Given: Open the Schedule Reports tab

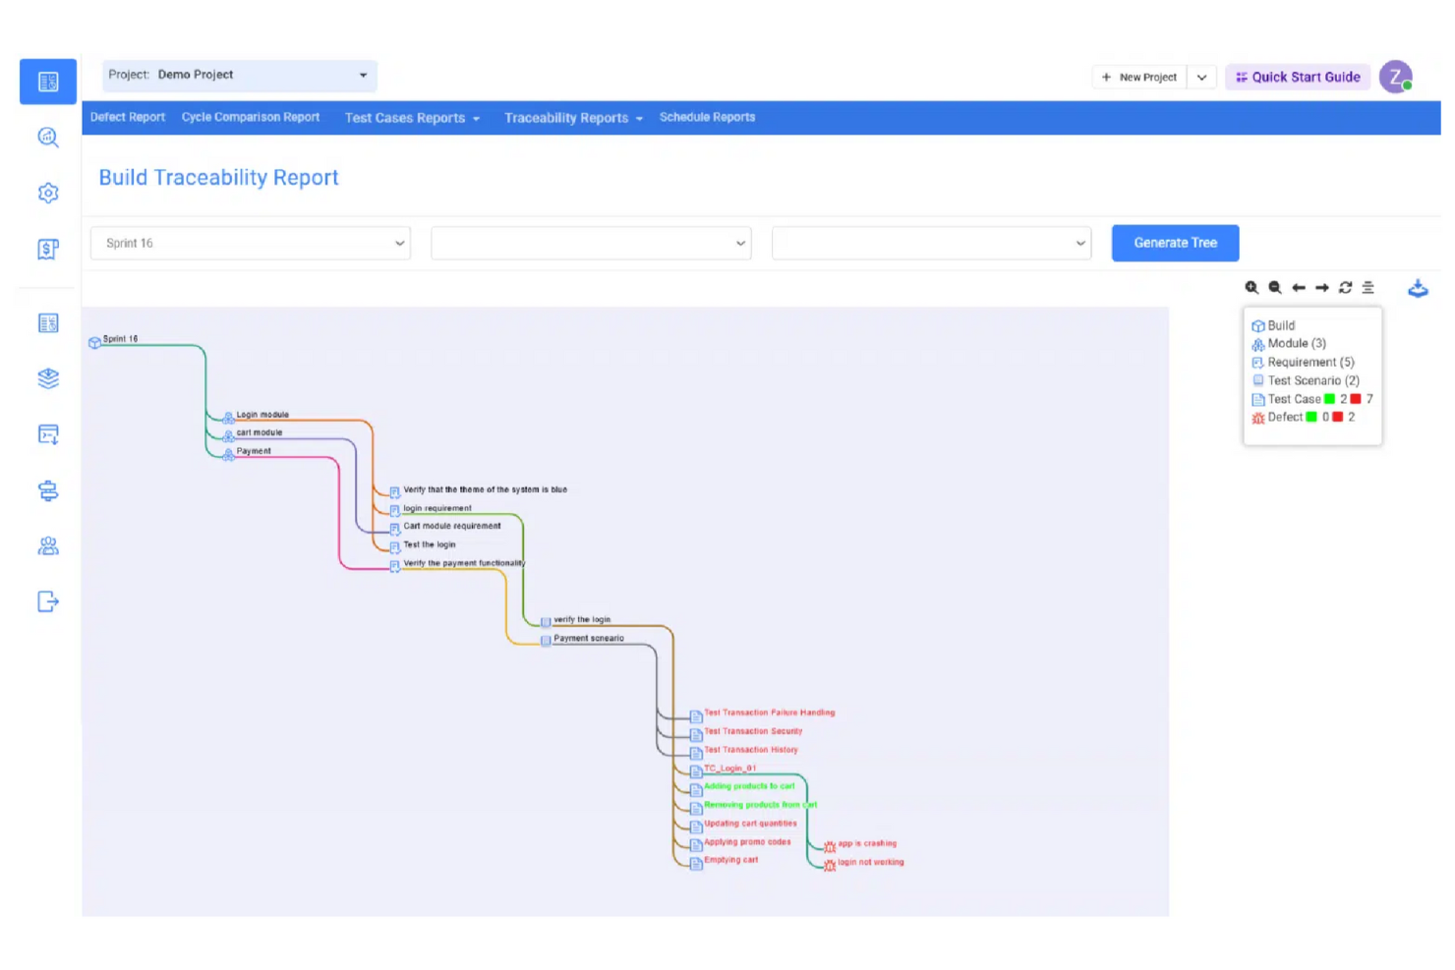Looking at the screenshot, I should 707,117.
